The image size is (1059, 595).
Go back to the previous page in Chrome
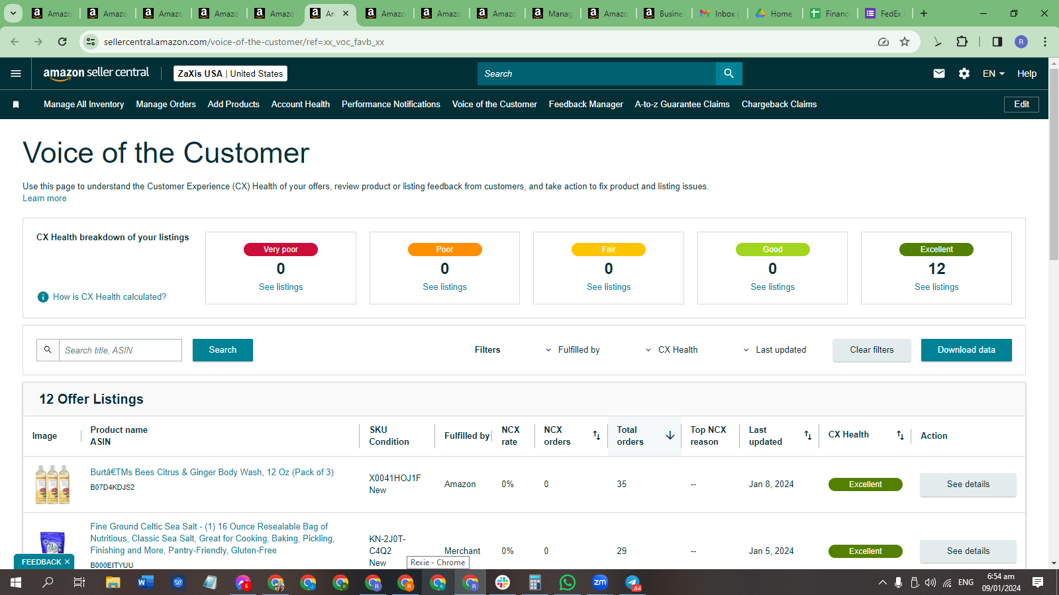coord(15,42)
